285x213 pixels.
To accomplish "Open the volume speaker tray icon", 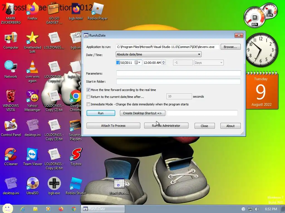I will point(257,209).
